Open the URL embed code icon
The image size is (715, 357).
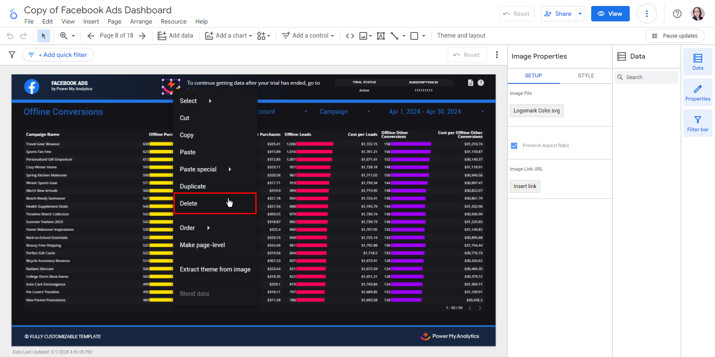[350, 36]
